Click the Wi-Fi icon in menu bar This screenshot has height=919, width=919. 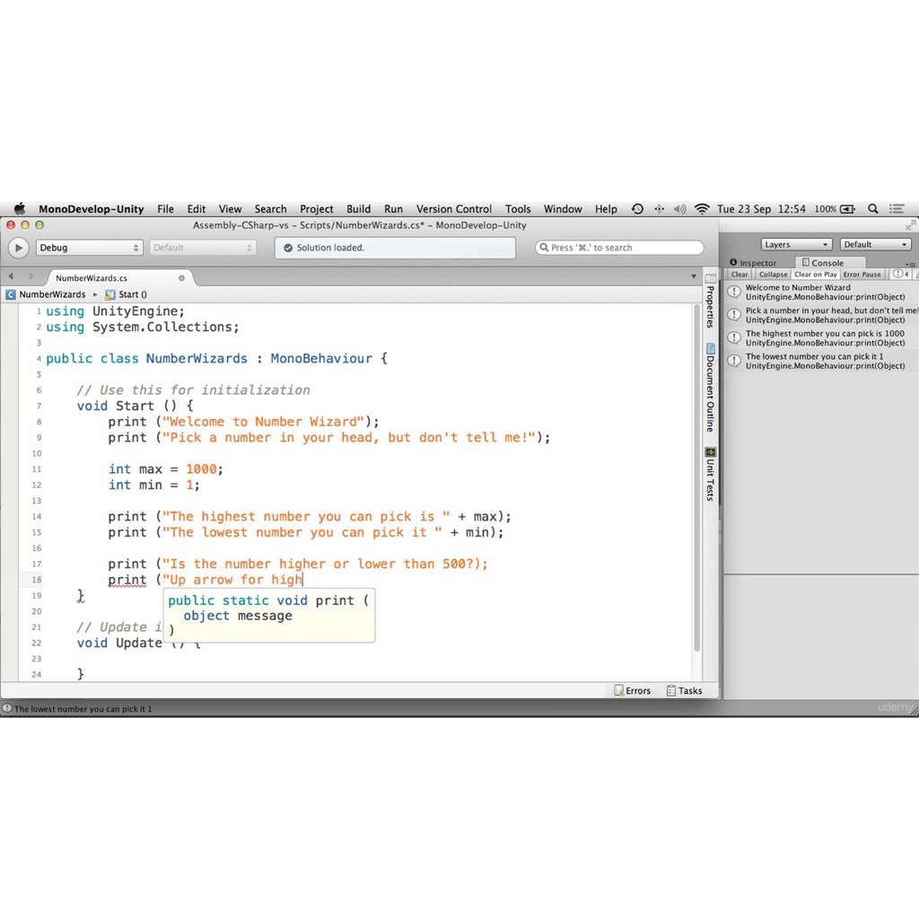click(x=702, y=209)
